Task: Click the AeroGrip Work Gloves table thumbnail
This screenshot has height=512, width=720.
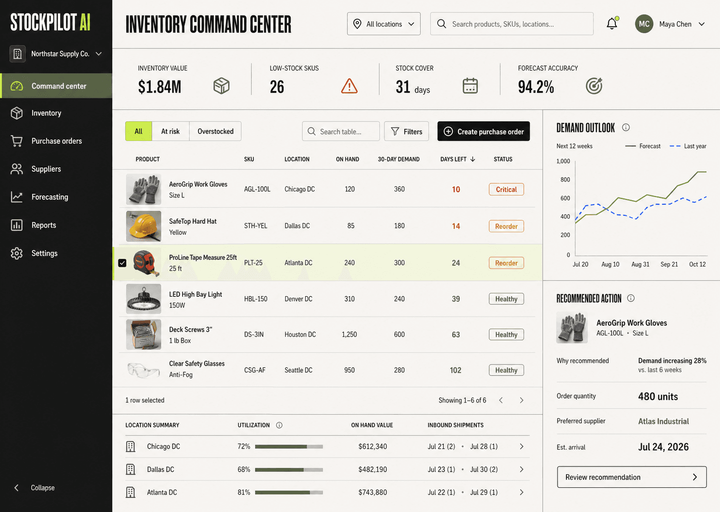Action: point(144,189)
